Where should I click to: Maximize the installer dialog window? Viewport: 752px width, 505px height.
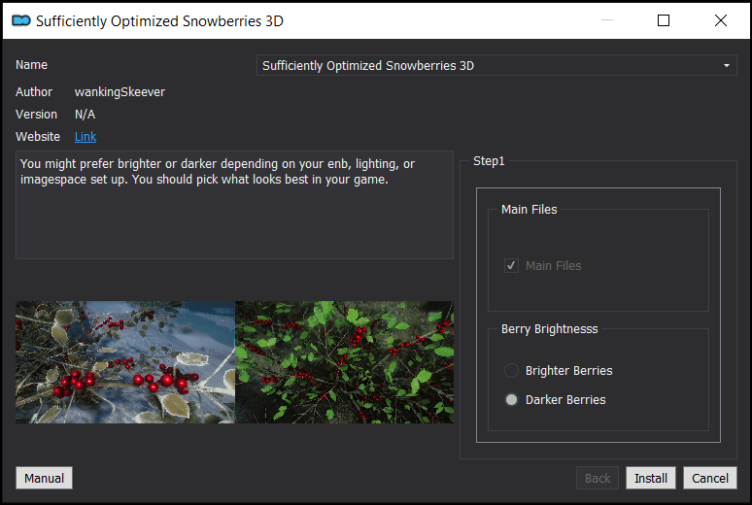point(664,20)
